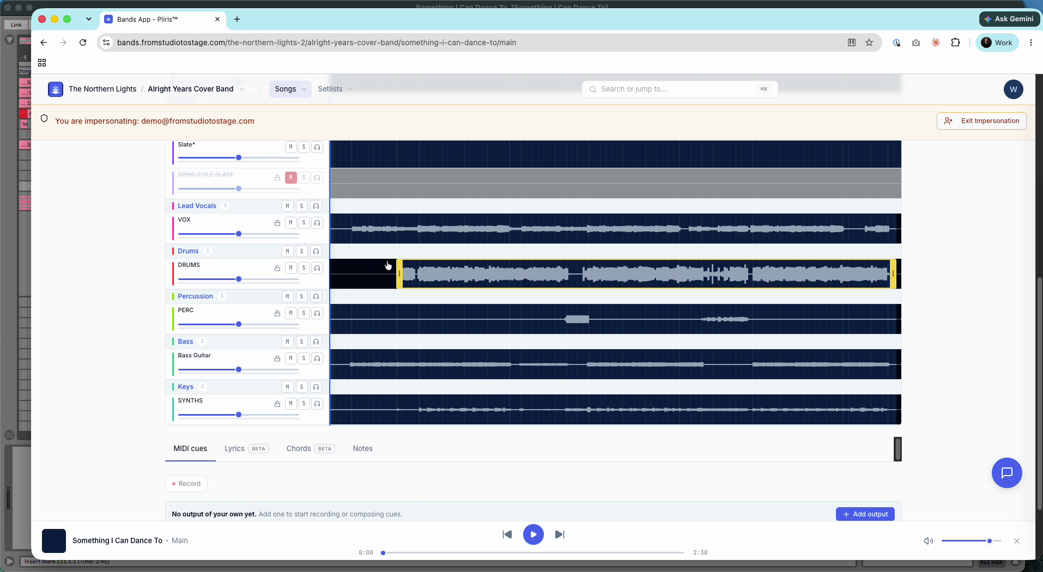Bookmark this page with star icon

point(869,42)
